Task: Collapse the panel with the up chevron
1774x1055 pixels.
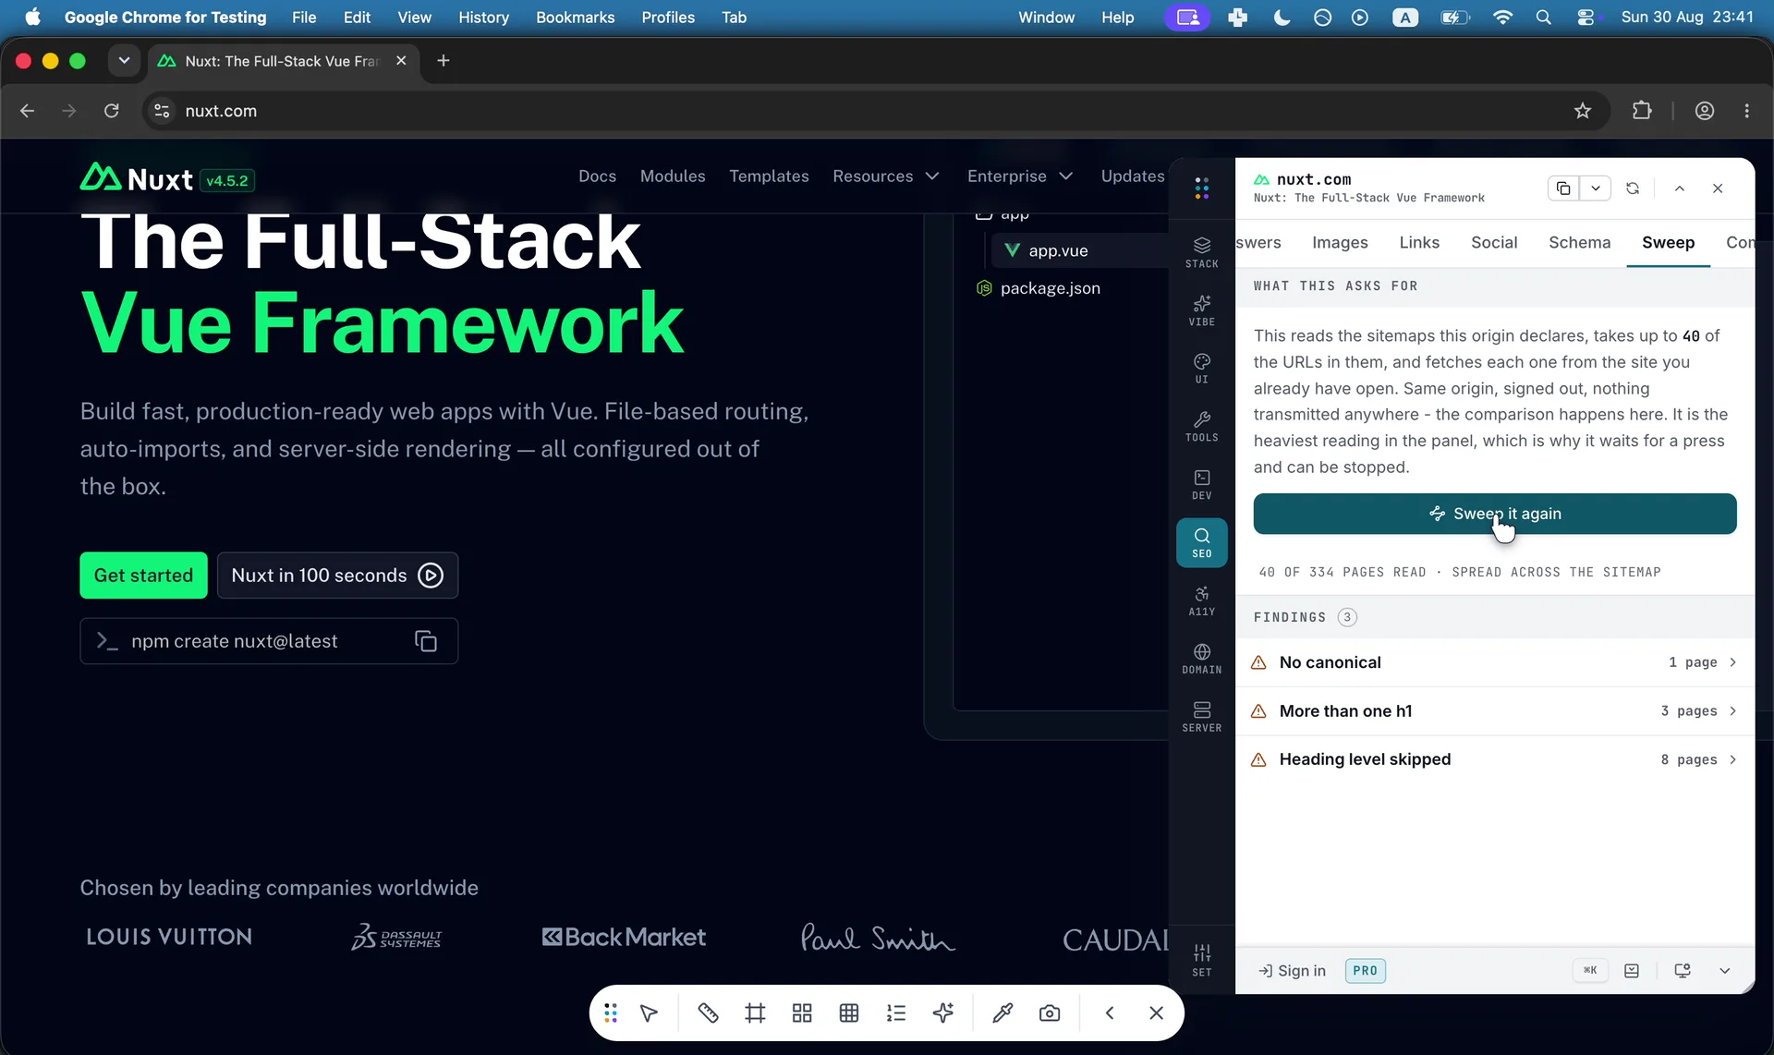Action: 1680,188
